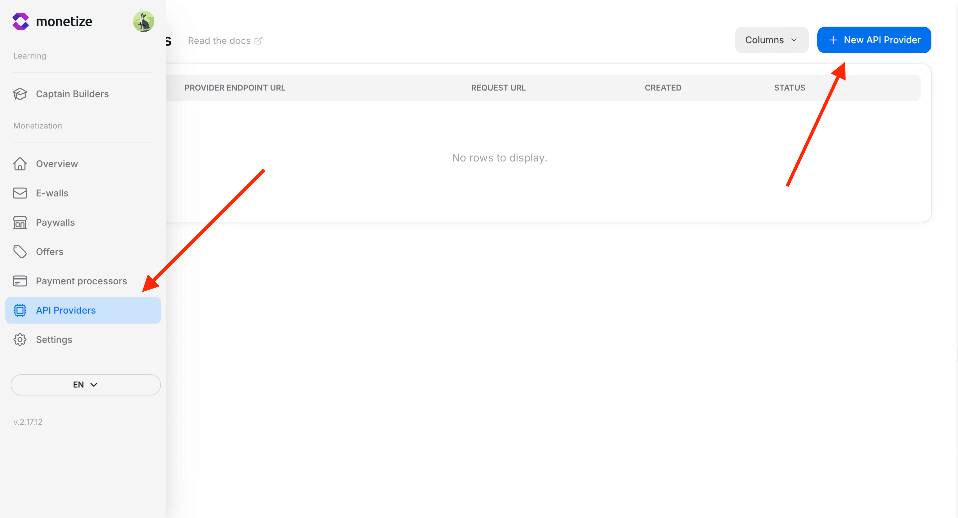Expand the Read the docs external link icon
This screenshot has width=958, height=518.
pyautogui.click(x=258, y=40)
